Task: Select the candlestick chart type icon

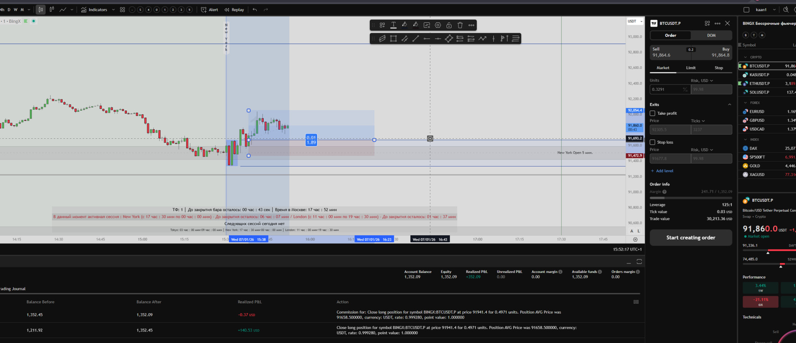Action: pyautogui.click(x=41, y=10)
